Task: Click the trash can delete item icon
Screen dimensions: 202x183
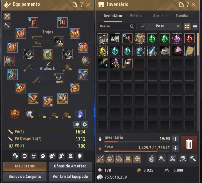Action: 189,144
